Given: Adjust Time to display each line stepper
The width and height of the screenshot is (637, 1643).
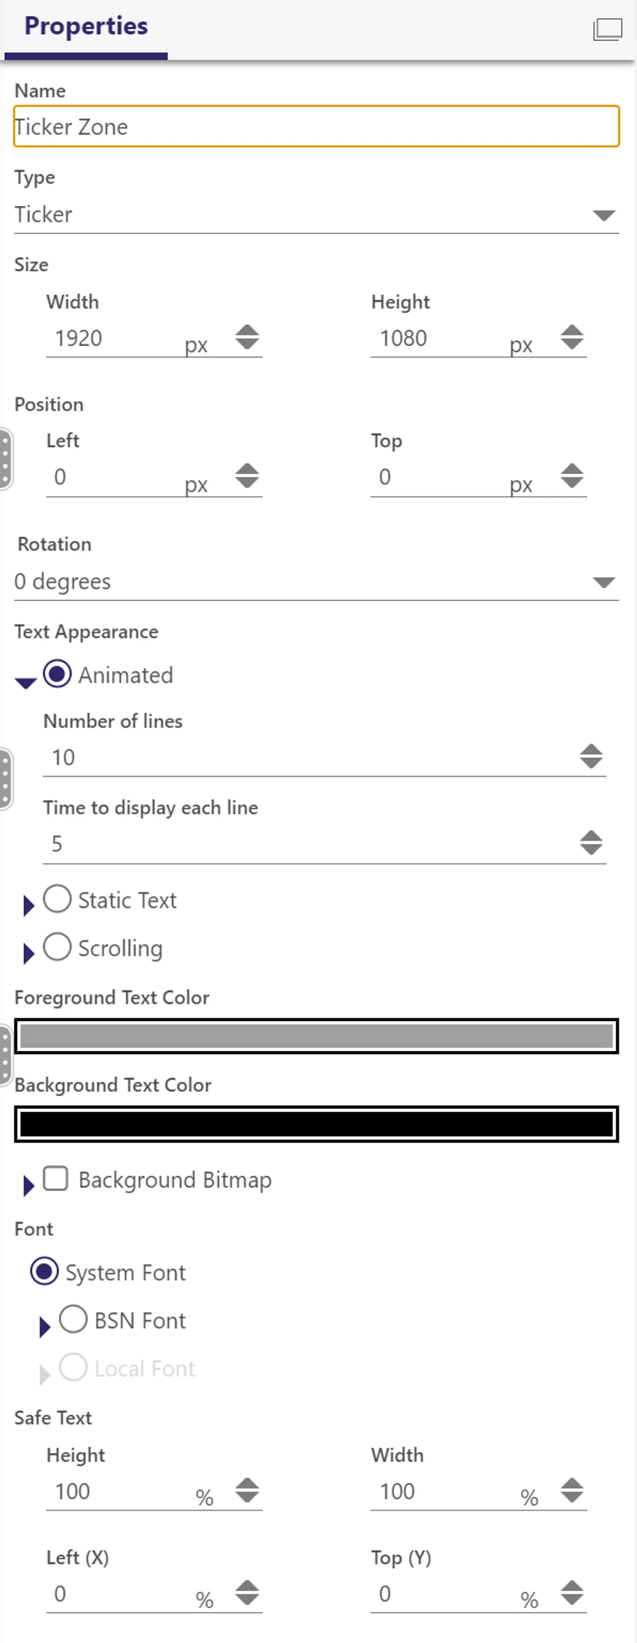Looking at the screenshot, I should click(x=591, y=843).
